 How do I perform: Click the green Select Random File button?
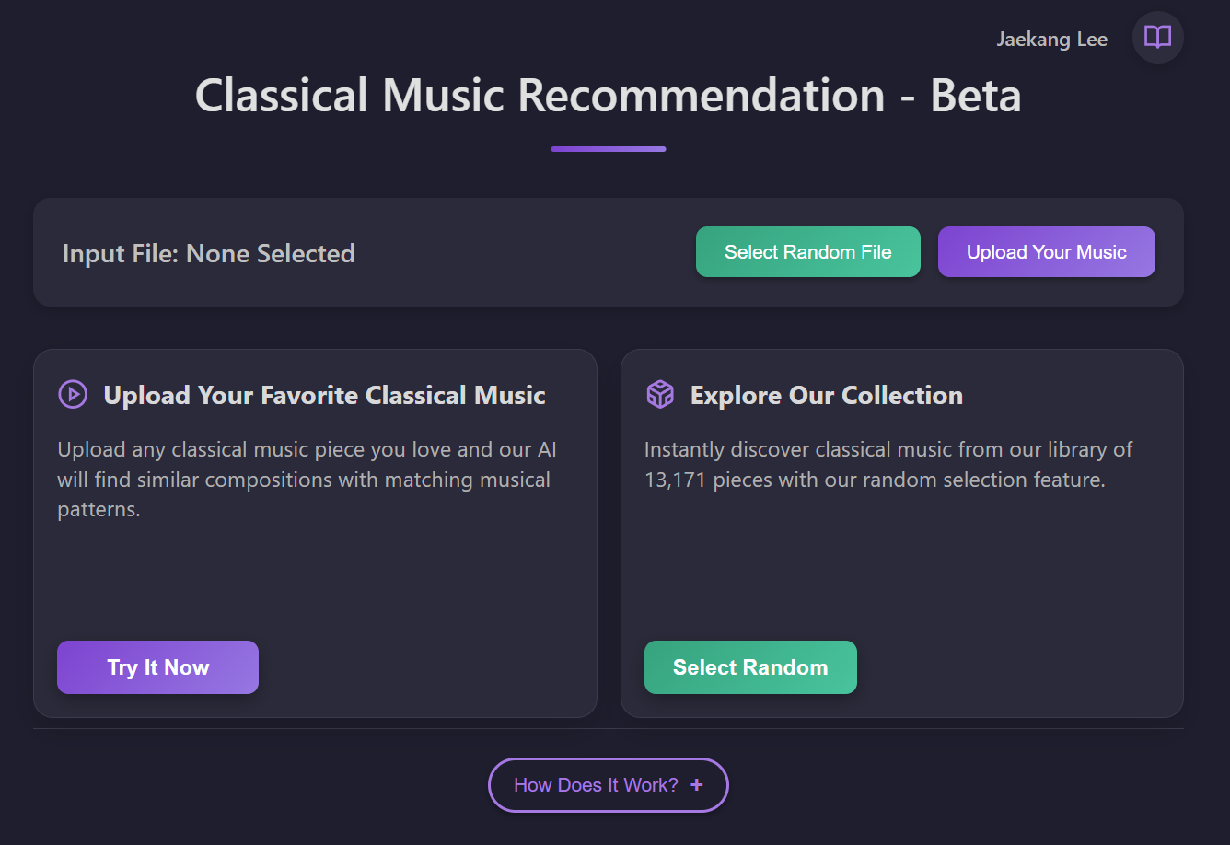click(x=808, y=251)
